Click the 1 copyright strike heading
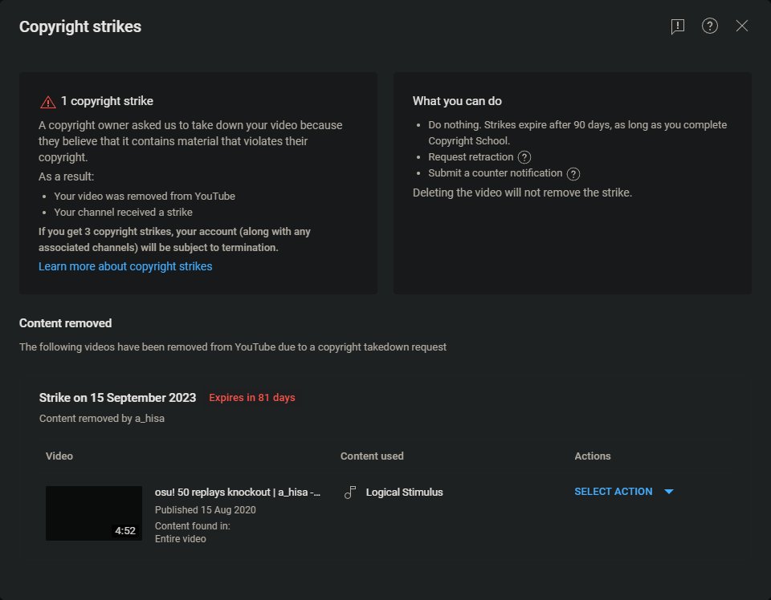 107,101
